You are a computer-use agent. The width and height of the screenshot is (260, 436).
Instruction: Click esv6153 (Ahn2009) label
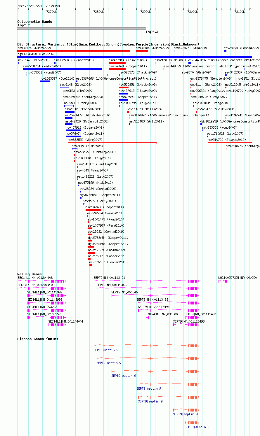(77, 91)
